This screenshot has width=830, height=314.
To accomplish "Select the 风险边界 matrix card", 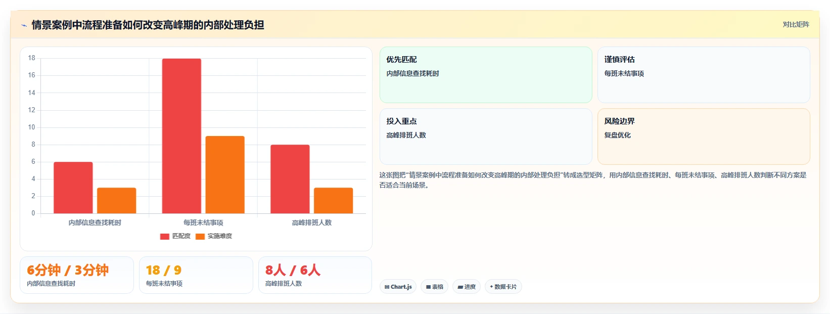I will [704, 137].
